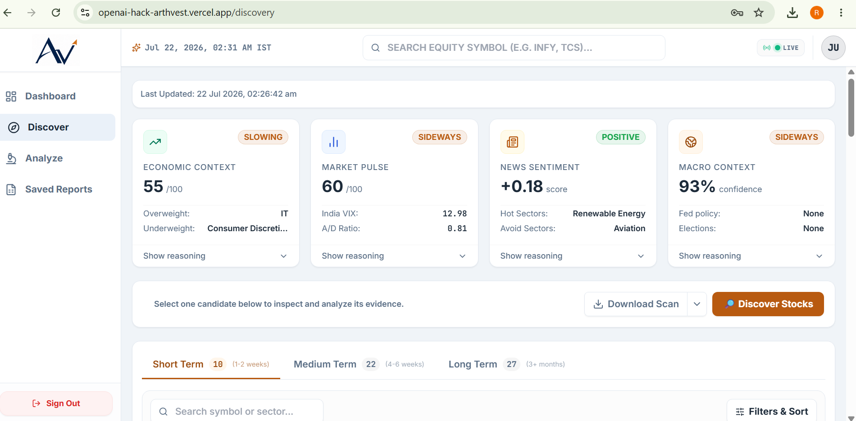Click the Macro Context globe icon
Viewport: 856px width, 421px height.
pyautogui.click(x=691, y=142)
